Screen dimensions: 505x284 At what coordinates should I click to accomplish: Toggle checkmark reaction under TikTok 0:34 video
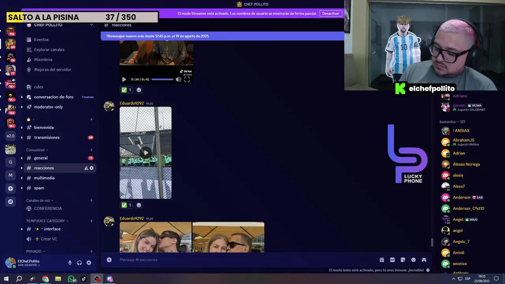coord(127,90)
